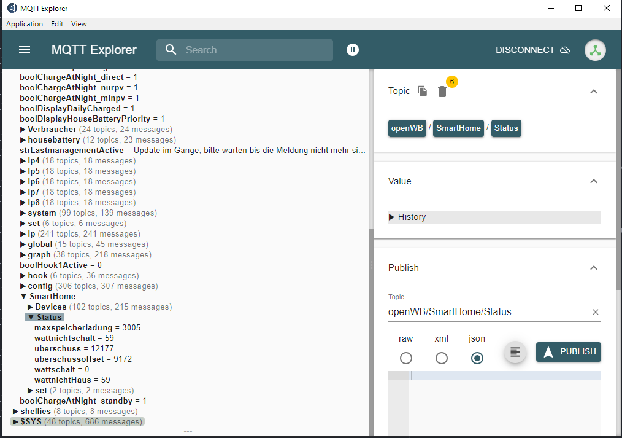Click the search magnifier icon

171,50
